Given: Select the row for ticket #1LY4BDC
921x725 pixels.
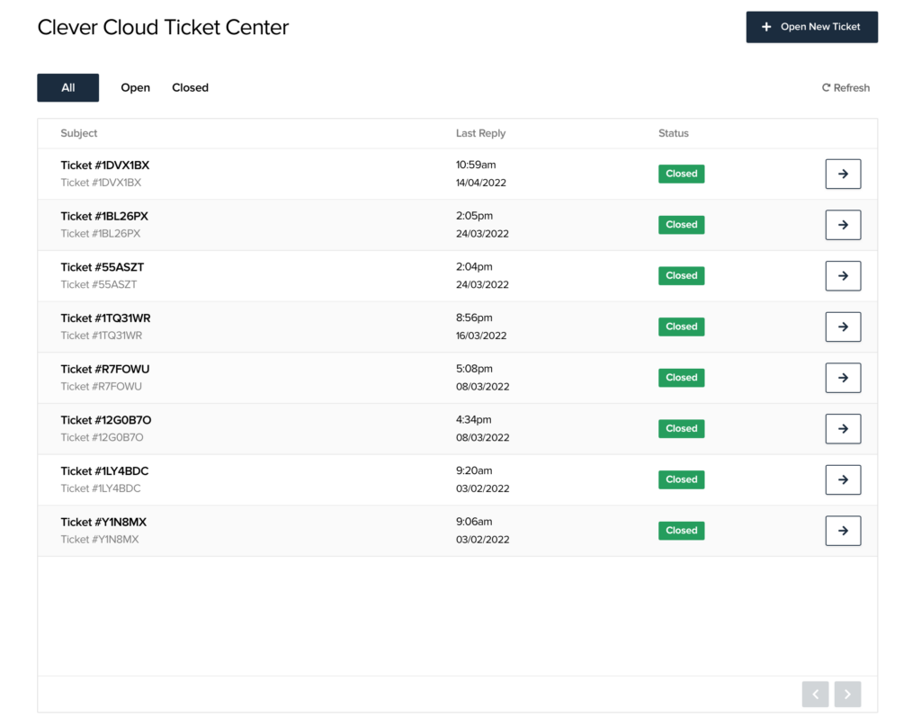Looking at the screenshot, I should pyautogui.click(x=360, y=479).
